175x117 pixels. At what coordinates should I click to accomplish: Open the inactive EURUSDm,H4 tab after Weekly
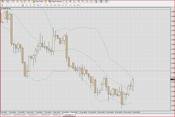[x=33, y=115]
